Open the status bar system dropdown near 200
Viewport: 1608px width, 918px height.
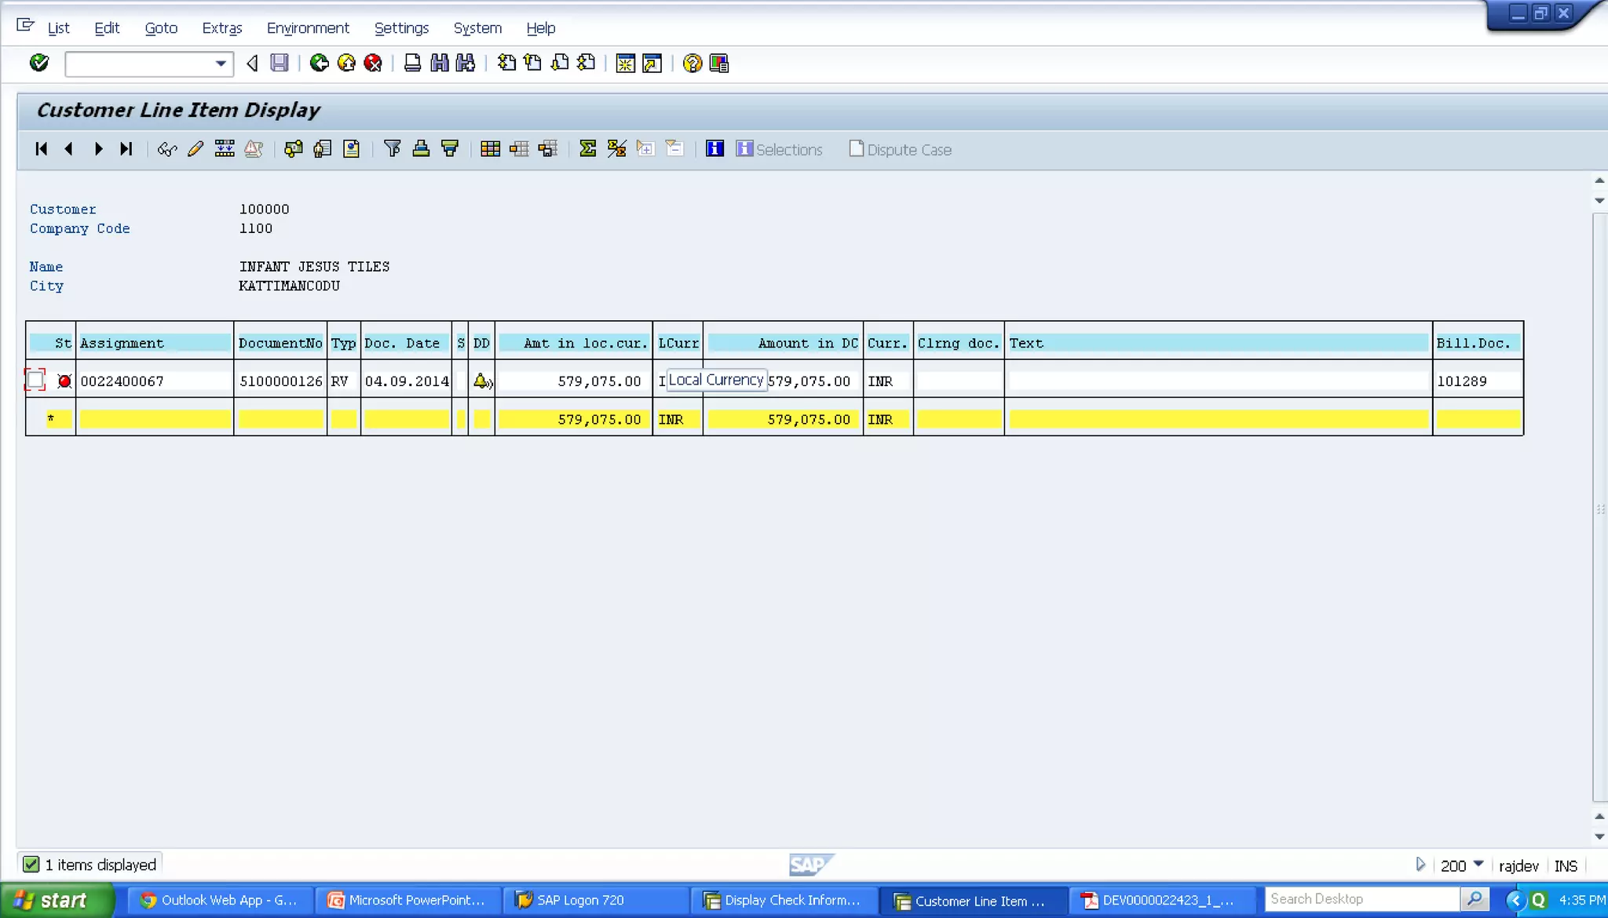1478,864
